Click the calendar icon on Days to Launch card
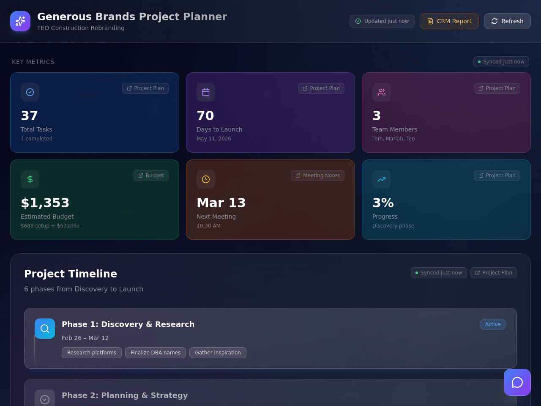 (x=206, y=92)
